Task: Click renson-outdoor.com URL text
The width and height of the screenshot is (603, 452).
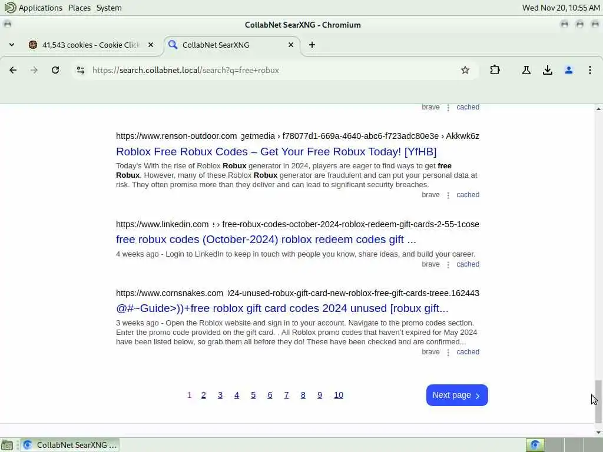Action: pyautogui.click(x=177, y=136)
